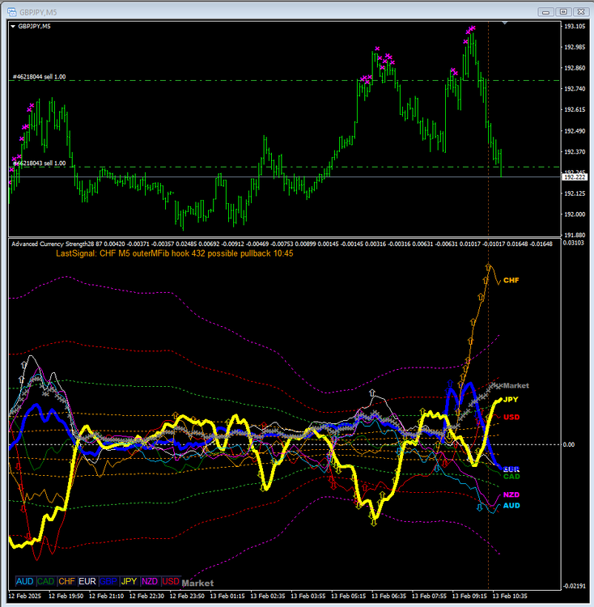Click the LastSignal CHF M5 message text
Viewport: 594px width, 607px height.
(175, 253)
